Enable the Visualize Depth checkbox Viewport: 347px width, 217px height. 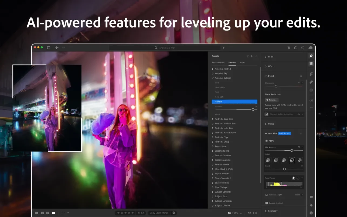[x=267, y=195]
